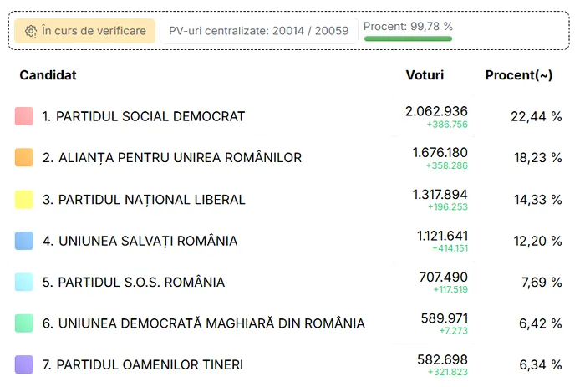585x387 pixels.
Task: Click the pink Partidul Social Democrat color swatch
Action: (24, 116)
